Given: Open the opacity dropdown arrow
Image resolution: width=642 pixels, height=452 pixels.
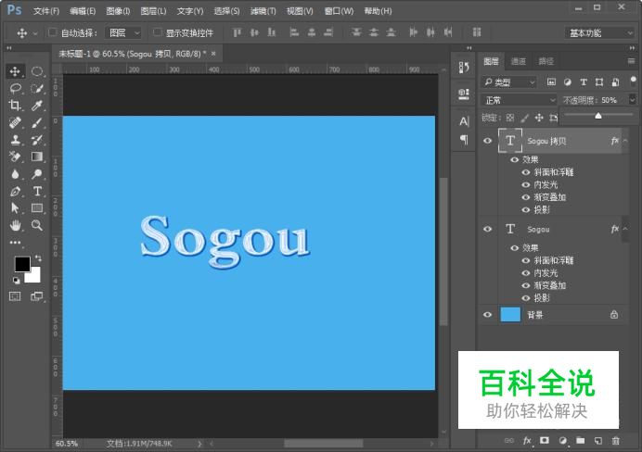Looking at the screenshot, I should 632,100.
